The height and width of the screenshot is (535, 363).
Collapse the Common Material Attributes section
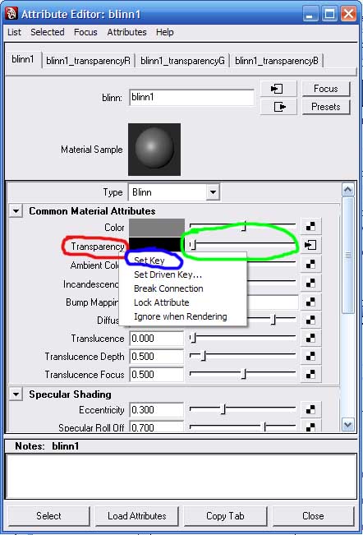pyautogui.click(x=16, y=211)
